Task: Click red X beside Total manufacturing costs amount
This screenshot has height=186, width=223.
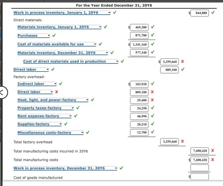Action: 213,160
